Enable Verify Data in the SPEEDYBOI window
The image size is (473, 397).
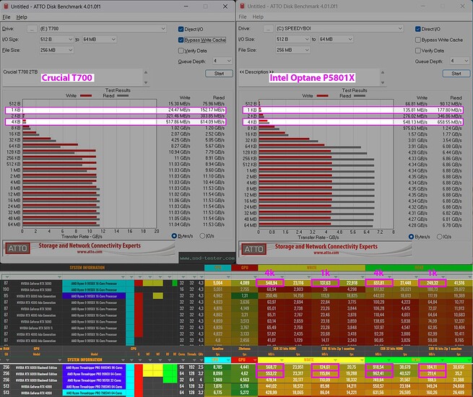click(x=418, y=51)
